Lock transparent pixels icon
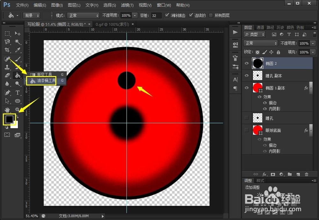 pos(257,52)
